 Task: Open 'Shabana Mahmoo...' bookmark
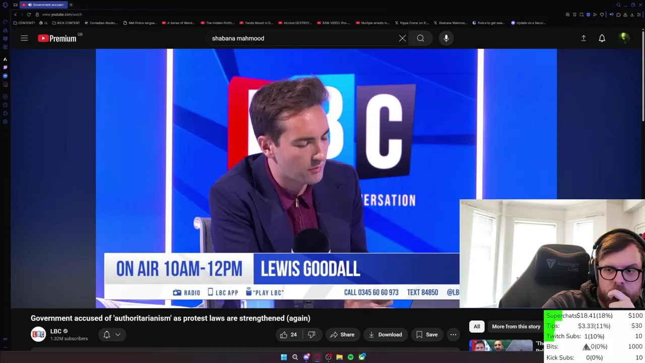450,23
